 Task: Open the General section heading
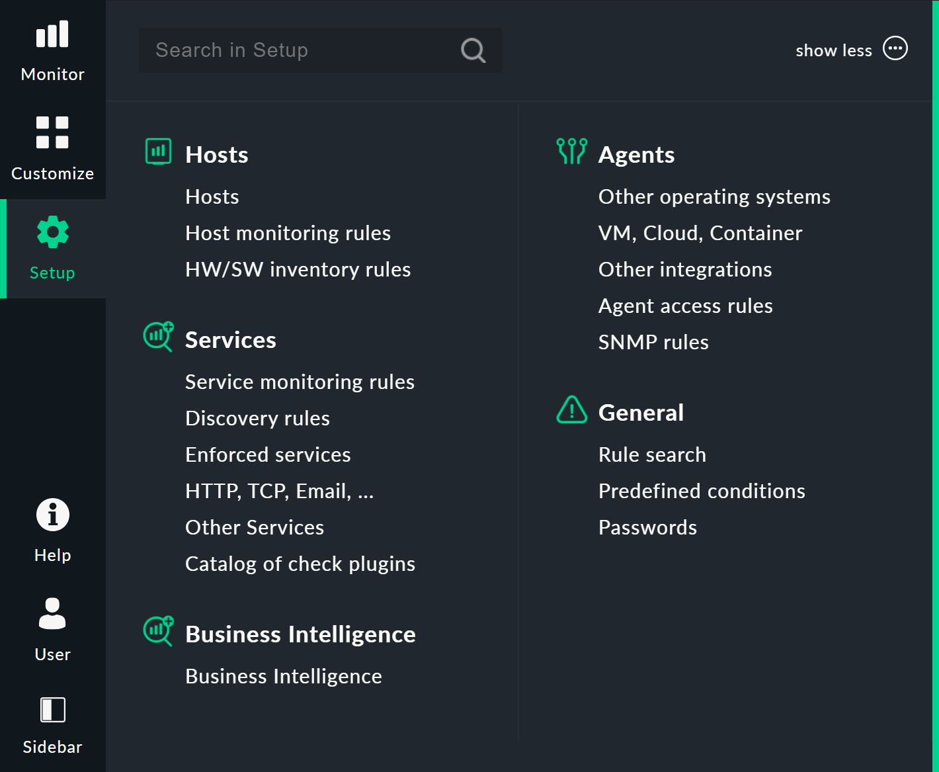pyautogui.click(x=641, y=413)
